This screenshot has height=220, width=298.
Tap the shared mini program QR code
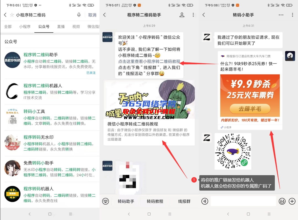point(233,151)
